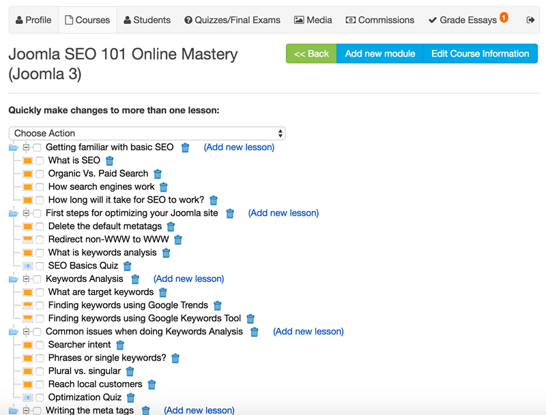The width and height of the screenshot is (546, 415).
Task: Collapse the 'Writing the meta tags' module
Action: click(x=26, y=410)
